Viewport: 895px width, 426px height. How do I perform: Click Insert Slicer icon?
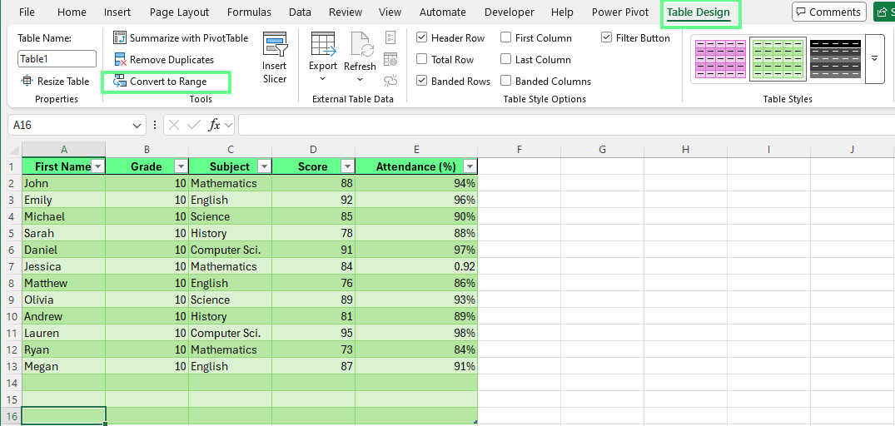[x=275, y=44]
